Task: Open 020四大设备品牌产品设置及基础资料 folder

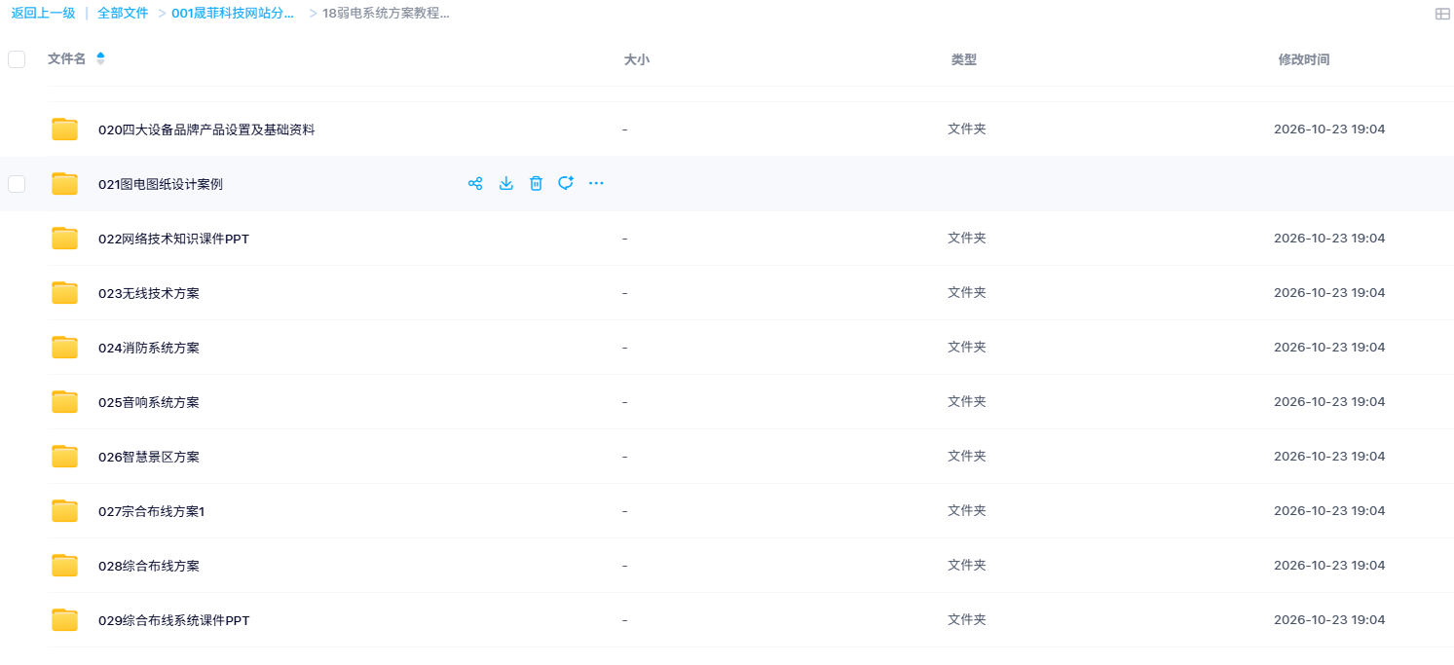Action: pyautogui.click(x=206, y=129)
